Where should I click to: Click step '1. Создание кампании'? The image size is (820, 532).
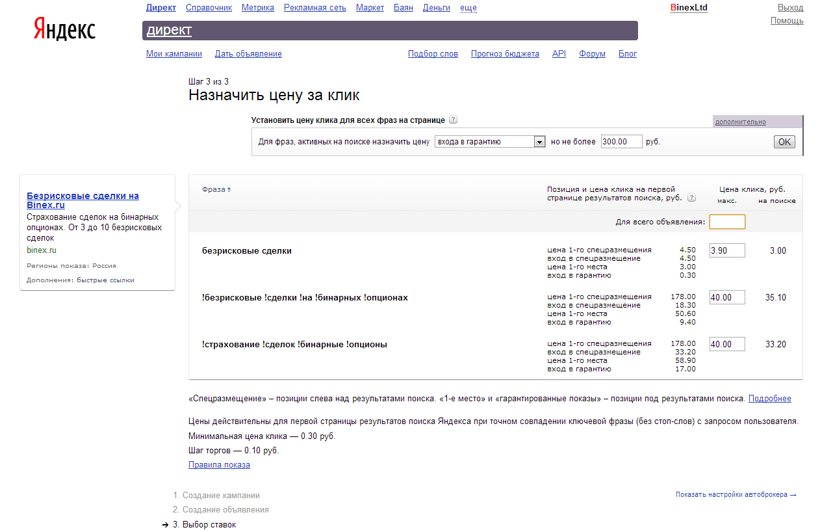(216, 495)
